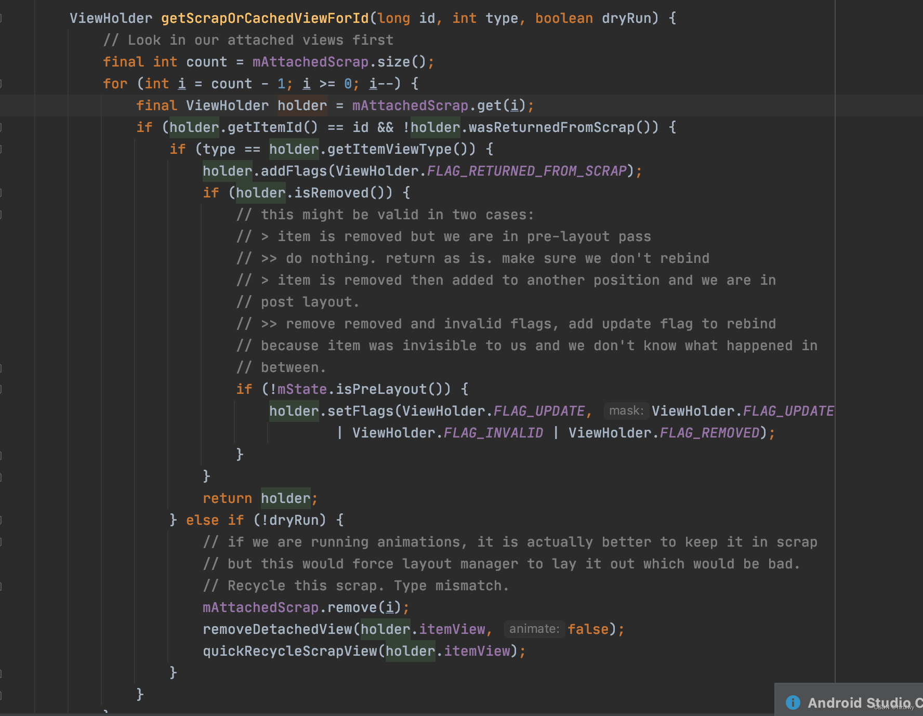This screenshot has height=716, width=923.
Task: Click the wasReturnedFromScrap() call
Action: pos(560,127)
